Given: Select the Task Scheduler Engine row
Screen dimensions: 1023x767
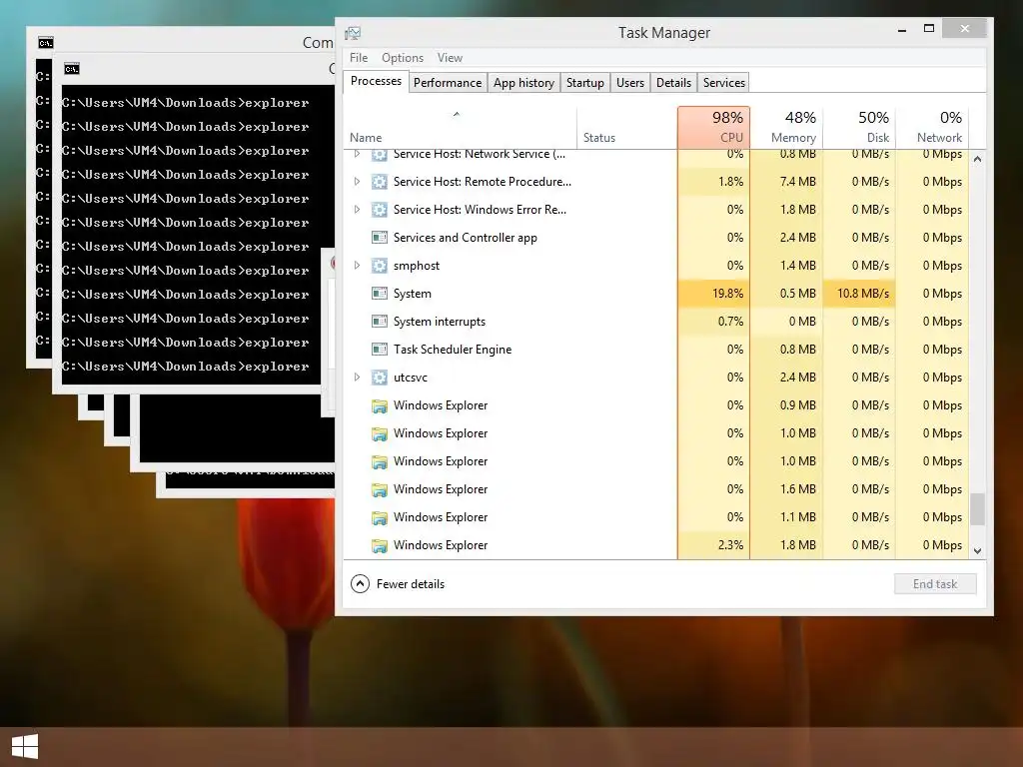Looking at the screenshot, I should (x=656, y=350).
